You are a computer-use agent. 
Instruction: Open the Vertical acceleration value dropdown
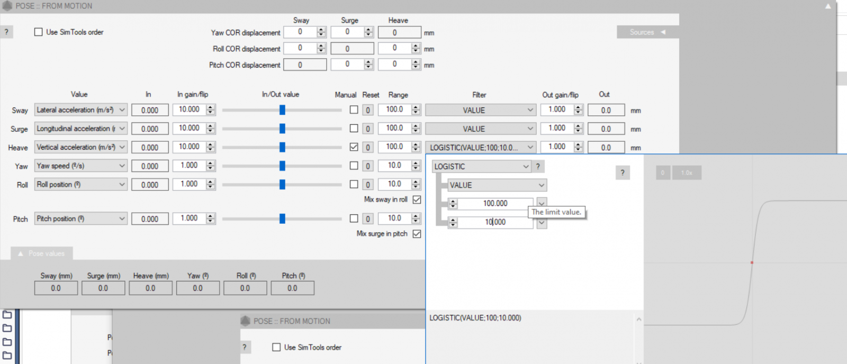pyautogui.click(x=81, y=147)
